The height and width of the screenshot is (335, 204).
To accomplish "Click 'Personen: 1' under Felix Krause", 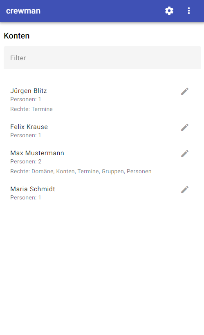I will [26, 135].
